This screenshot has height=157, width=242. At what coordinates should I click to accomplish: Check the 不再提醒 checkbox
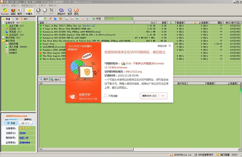click(106, 96)
